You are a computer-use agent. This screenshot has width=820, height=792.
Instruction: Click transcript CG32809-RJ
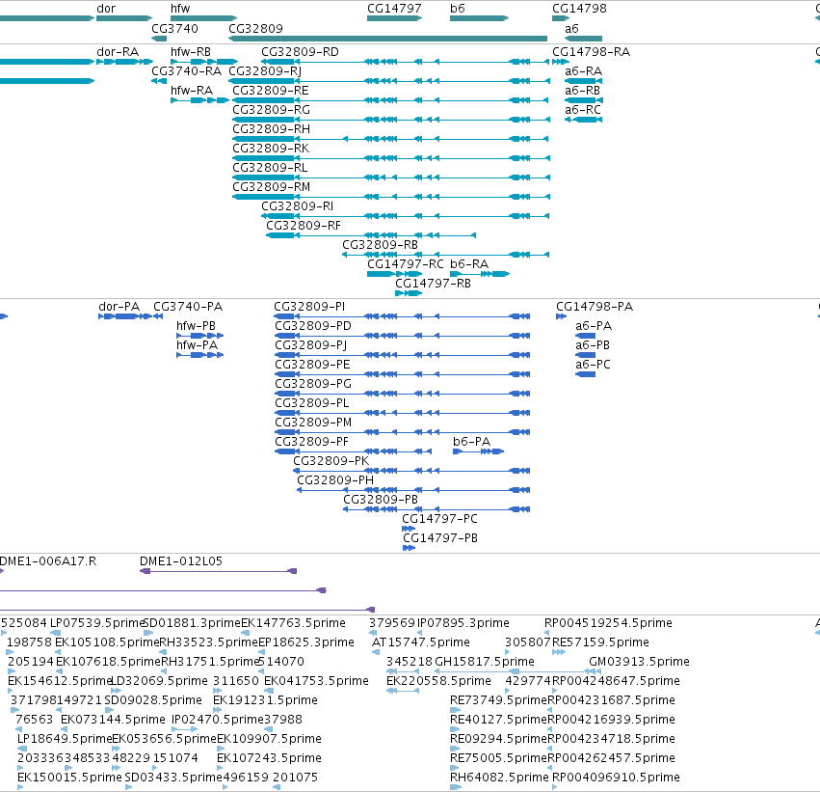265,71
